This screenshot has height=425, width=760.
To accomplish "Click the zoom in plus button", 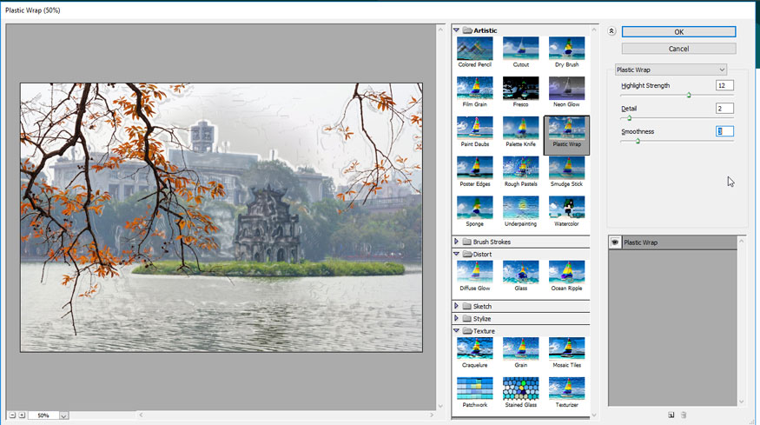I will pos(22,415).
